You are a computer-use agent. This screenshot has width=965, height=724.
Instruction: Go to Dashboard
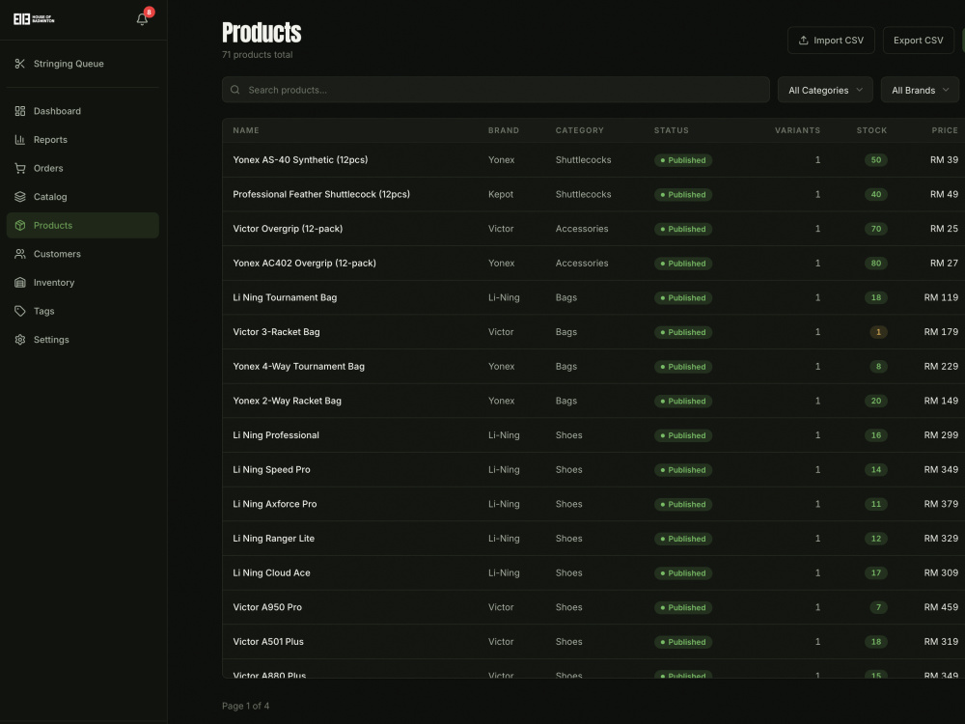(x=82, y=111)
